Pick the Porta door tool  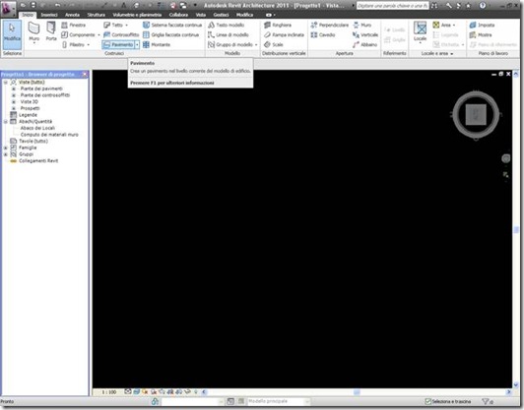tap(51, 31)
